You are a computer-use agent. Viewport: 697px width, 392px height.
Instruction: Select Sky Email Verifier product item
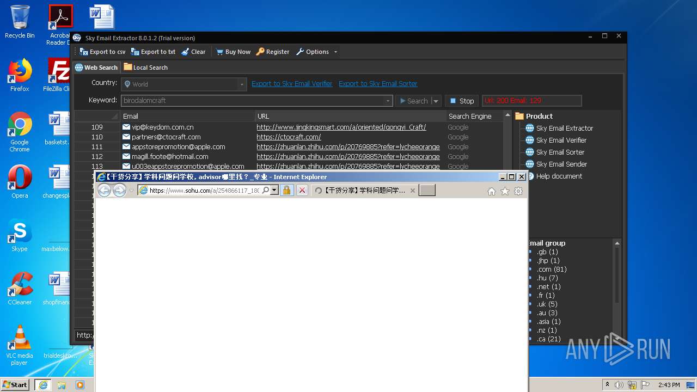[556, 140]
